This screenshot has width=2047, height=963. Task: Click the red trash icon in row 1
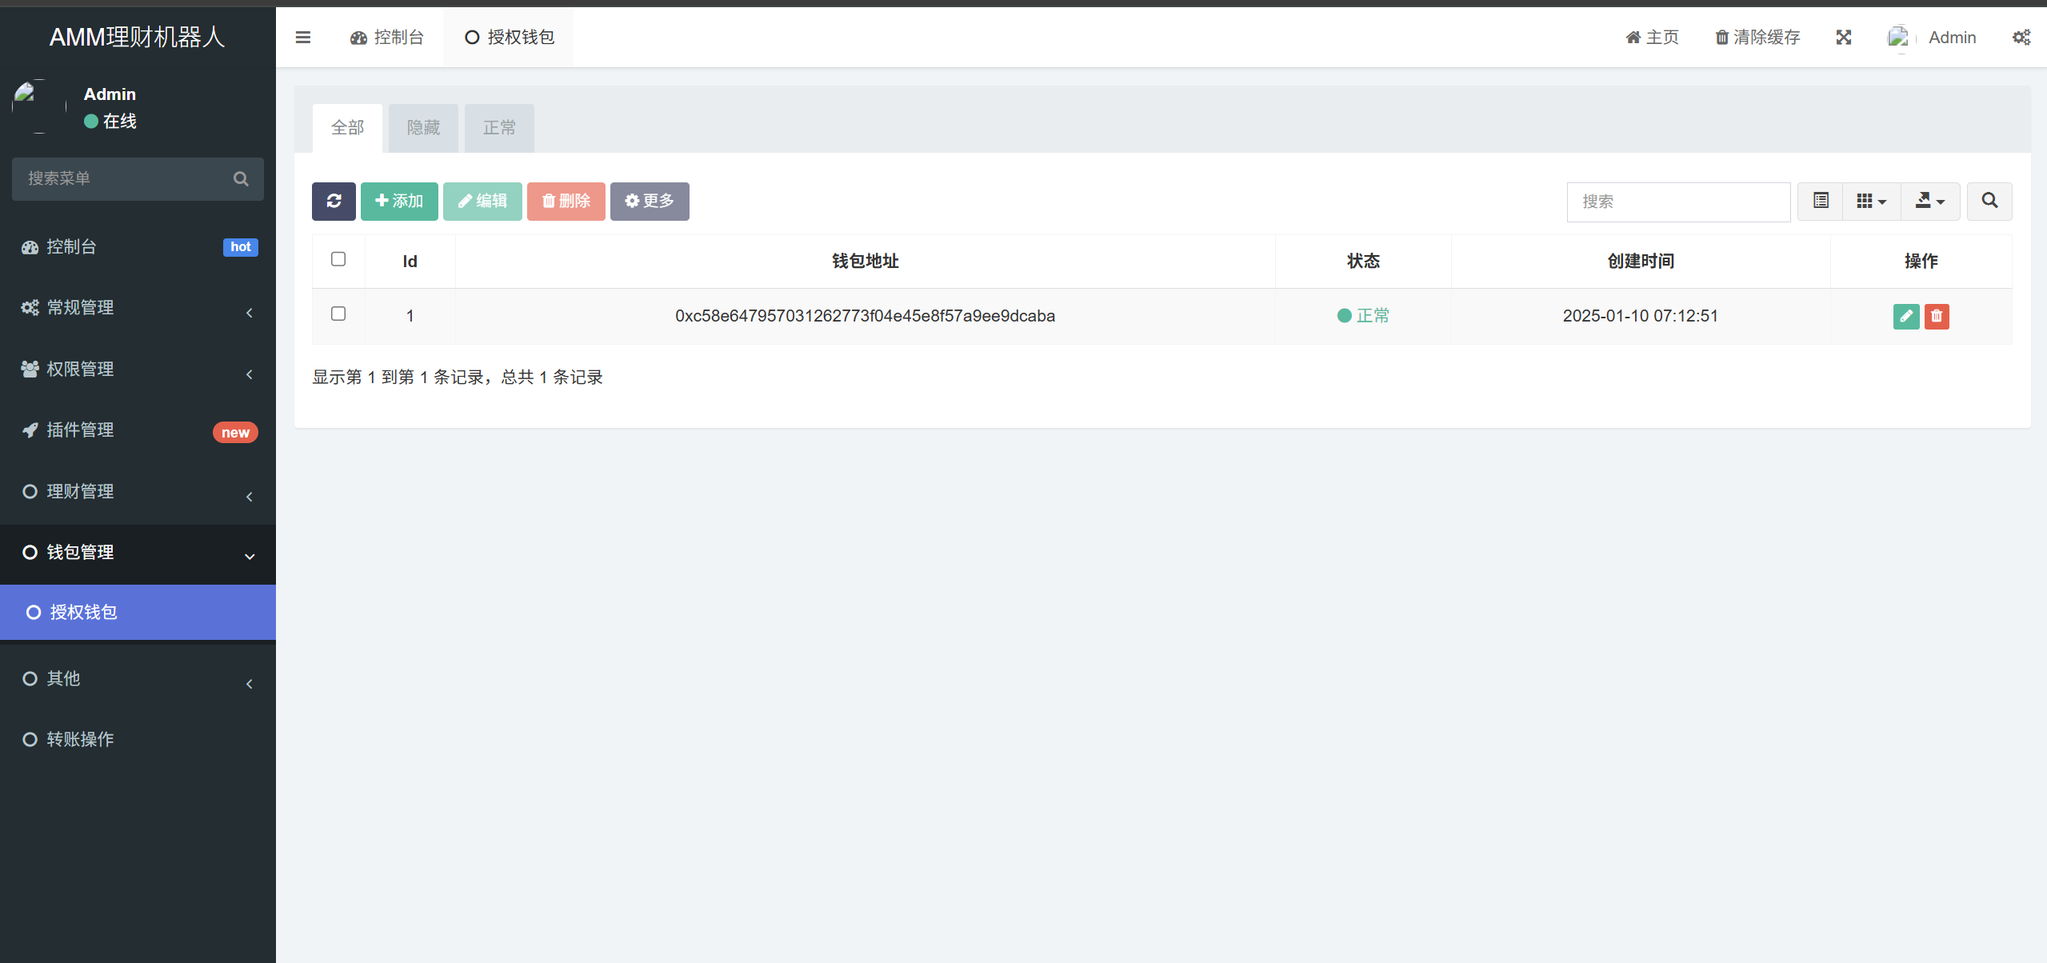click(x=1936, y=316)
